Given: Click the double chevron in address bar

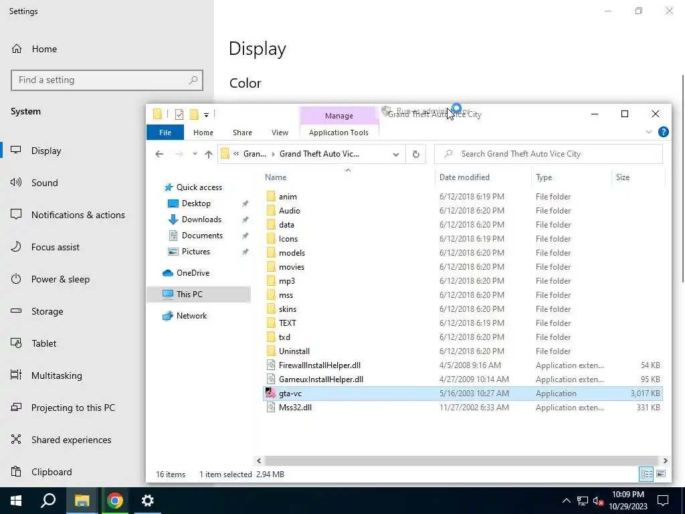Looking at the screenshot, I should click(236, 154).
